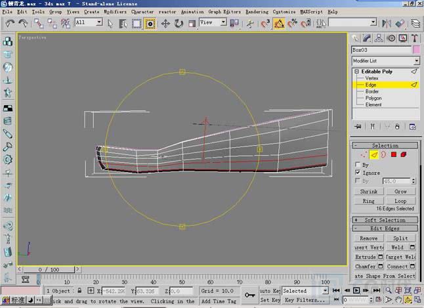Select Element sub-object red cube icon
Viewport: 424px width, 308px height.
point(404,154)
